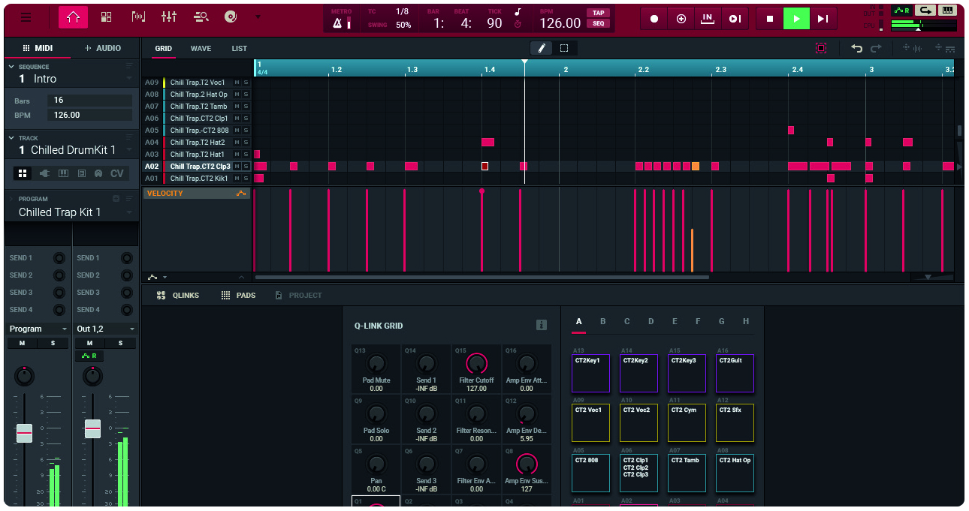The height and width of the screenshot is (511, 969).
Task: Click the pink record-arm square icon
Action: (821, 48)
